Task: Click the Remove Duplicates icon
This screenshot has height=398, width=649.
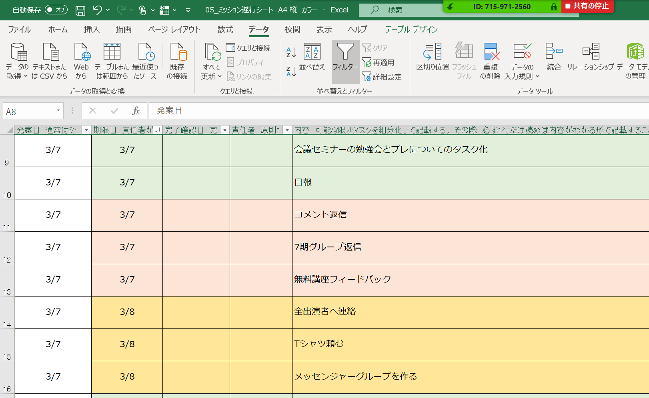Action: [x=491, y=61]
